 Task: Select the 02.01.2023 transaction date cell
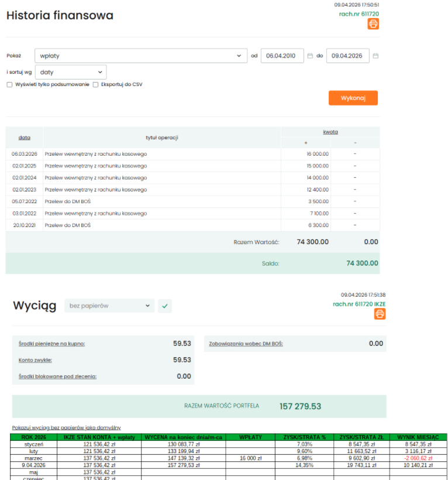click(x=24, y=190)
